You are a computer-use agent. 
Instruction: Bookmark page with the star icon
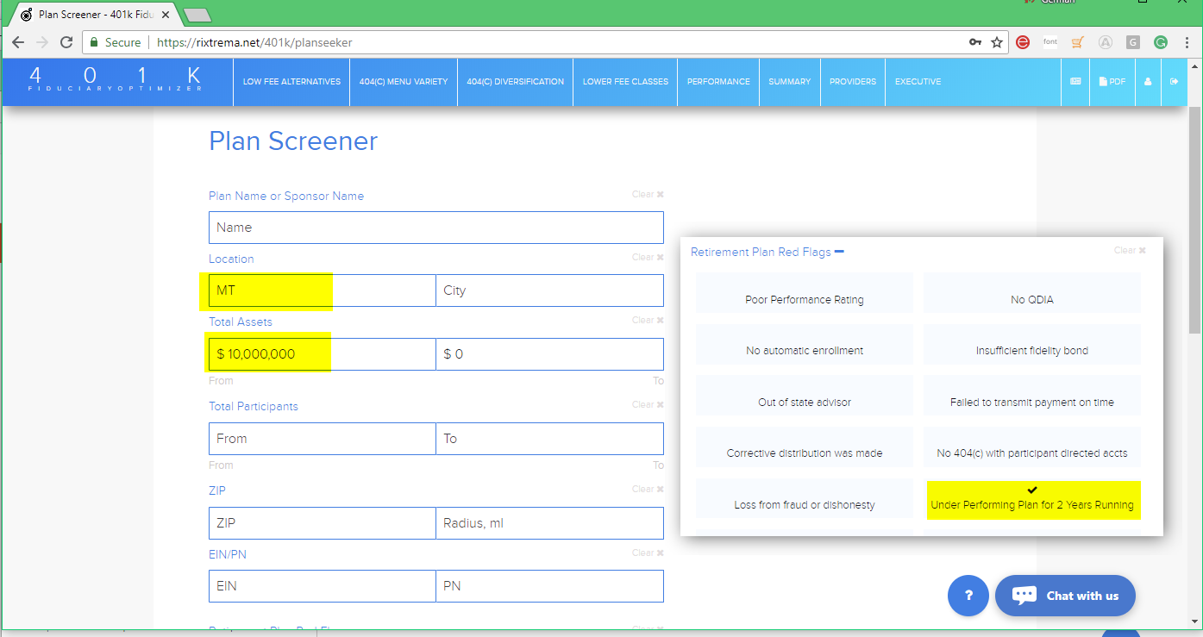pyautogui.click(x=997, y=42)
